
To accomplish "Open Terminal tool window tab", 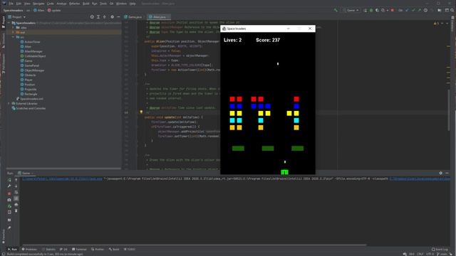I will pos(79,250).
